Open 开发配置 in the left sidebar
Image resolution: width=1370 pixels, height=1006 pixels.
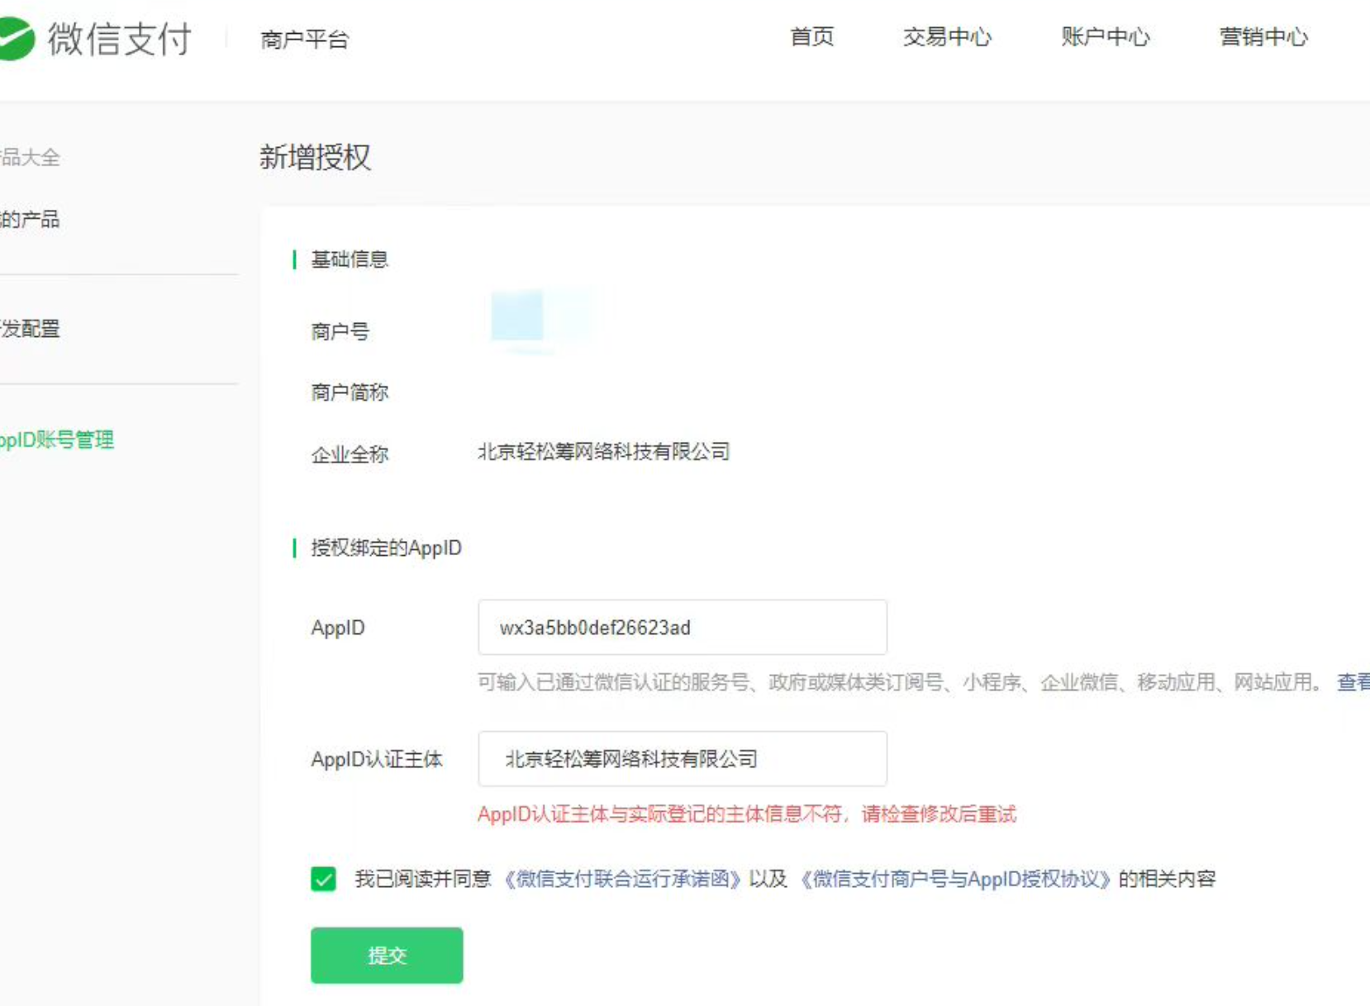point(30,329)
